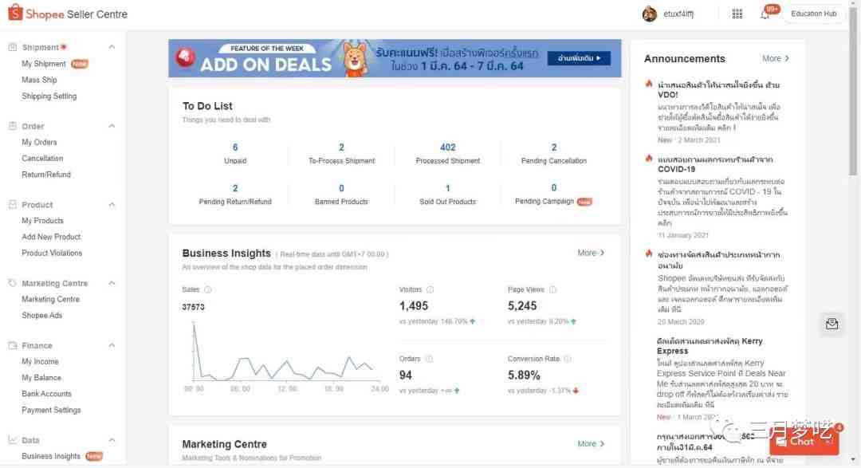Image resolution: width=861 pixels, height=468 pixels.
Task: Open My Products menu item
Action: pyautogui.click(x=42, y=220)
